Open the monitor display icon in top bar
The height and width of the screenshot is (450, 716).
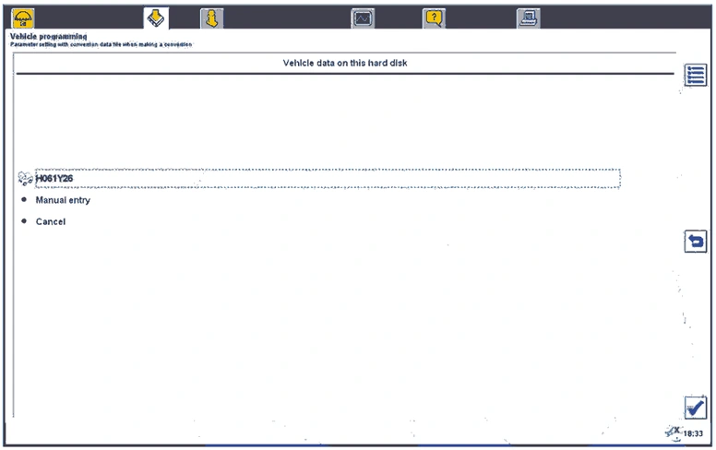click(x=363, y=18)
